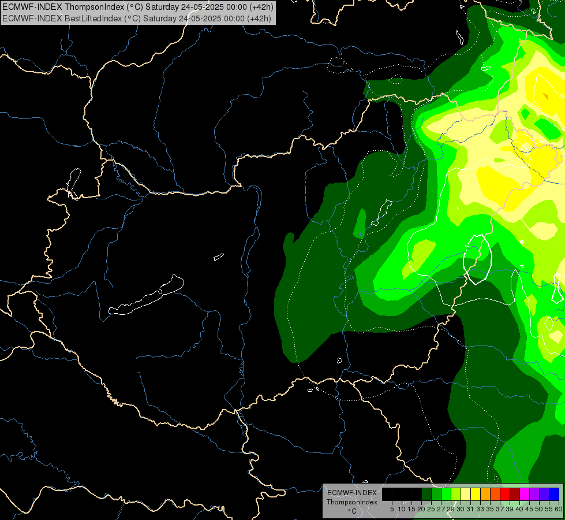
Task: Click the small orange peak-value spot
Action: [545, 96]
